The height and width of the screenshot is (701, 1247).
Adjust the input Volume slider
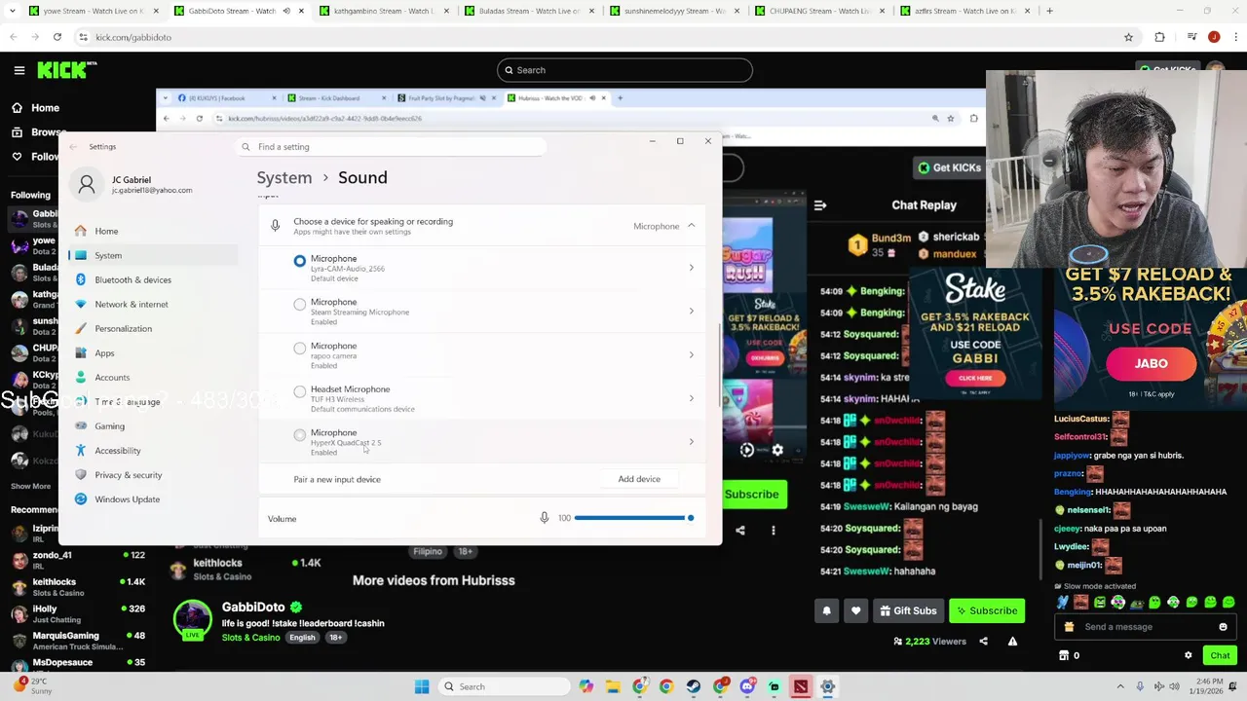click(x=633, y=518)
